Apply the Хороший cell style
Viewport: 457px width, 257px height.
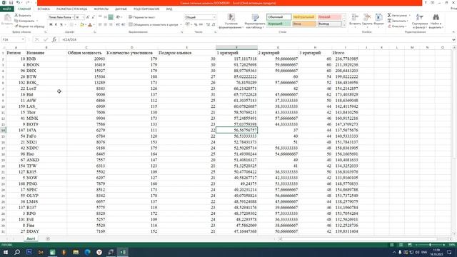(278, 24)
